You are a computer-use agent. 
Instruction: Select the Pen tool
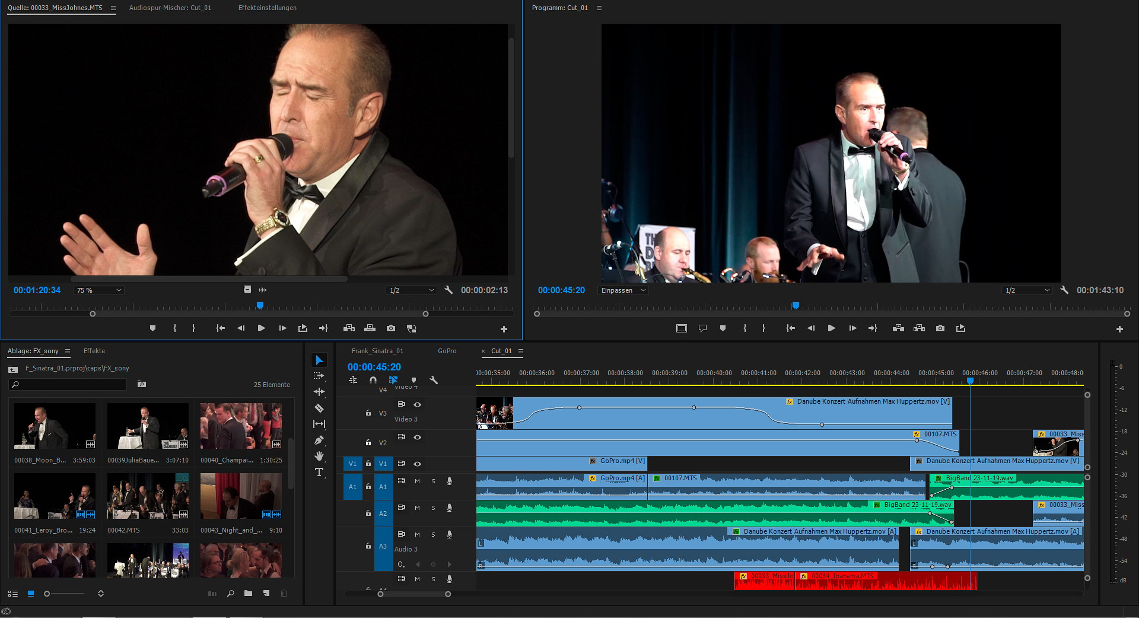319,440
